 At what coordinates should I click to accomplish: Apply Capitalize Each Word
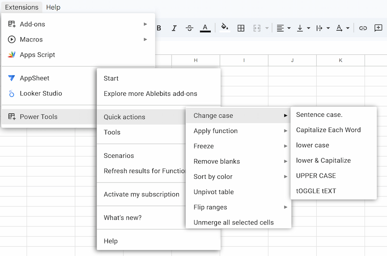click(x=333, y=130)
